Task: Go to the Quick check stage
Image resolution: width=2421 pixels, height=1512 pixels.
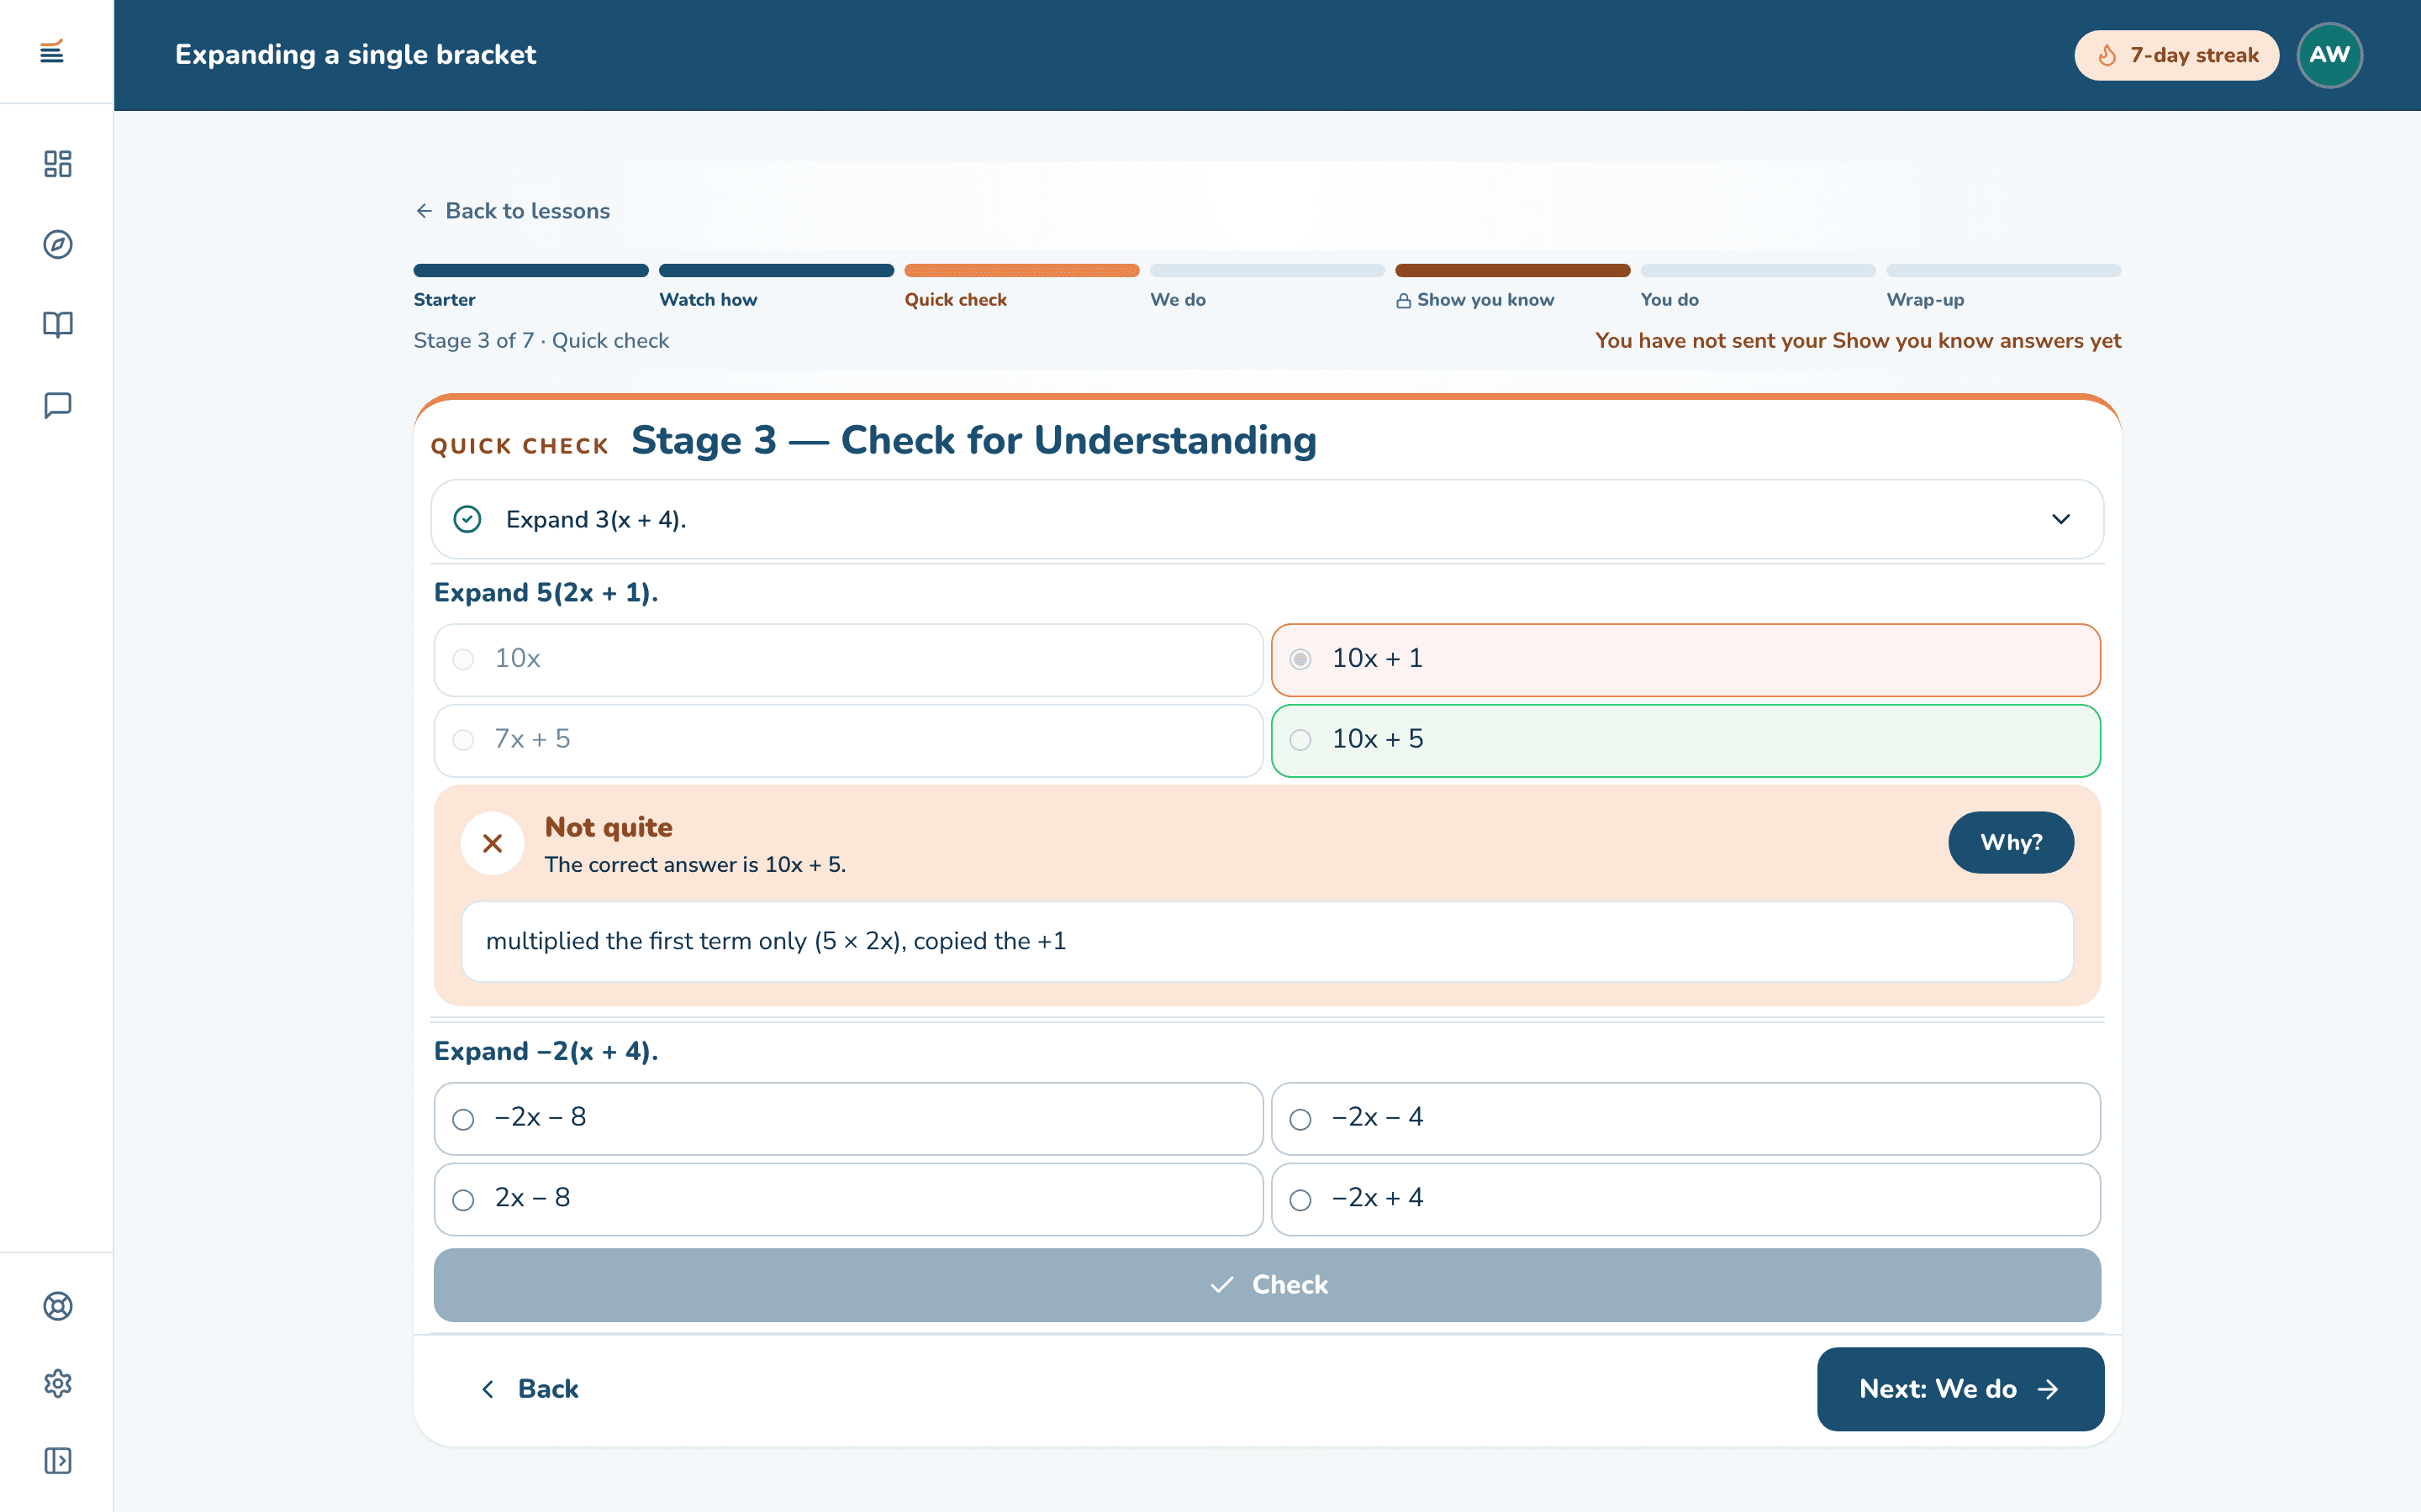Action: click(956, 300)
